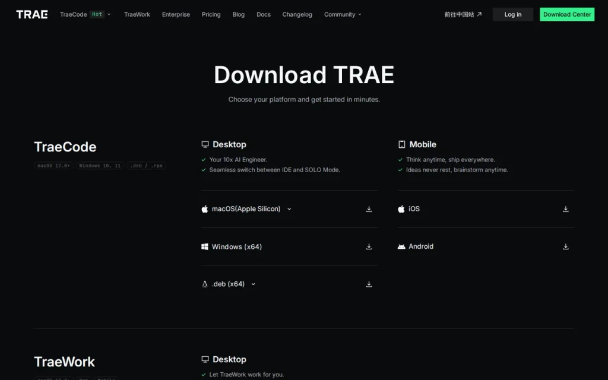The image size is (608, 380).
Task: Expand the .deb (x64) package dropdown
Action: [x=253, y=284]
